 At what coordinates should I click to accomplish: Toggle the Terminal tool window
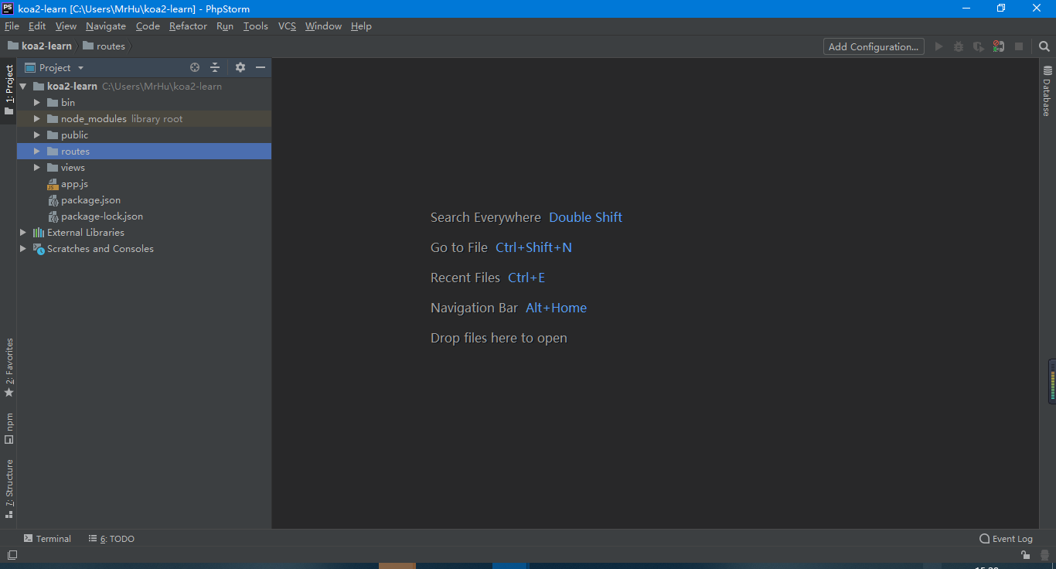[47, 539]
